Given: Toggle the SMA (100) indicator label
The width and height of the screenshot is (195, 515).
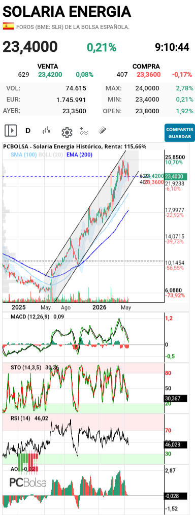Looking at the screenshot, I should click(x=23, y=154).
